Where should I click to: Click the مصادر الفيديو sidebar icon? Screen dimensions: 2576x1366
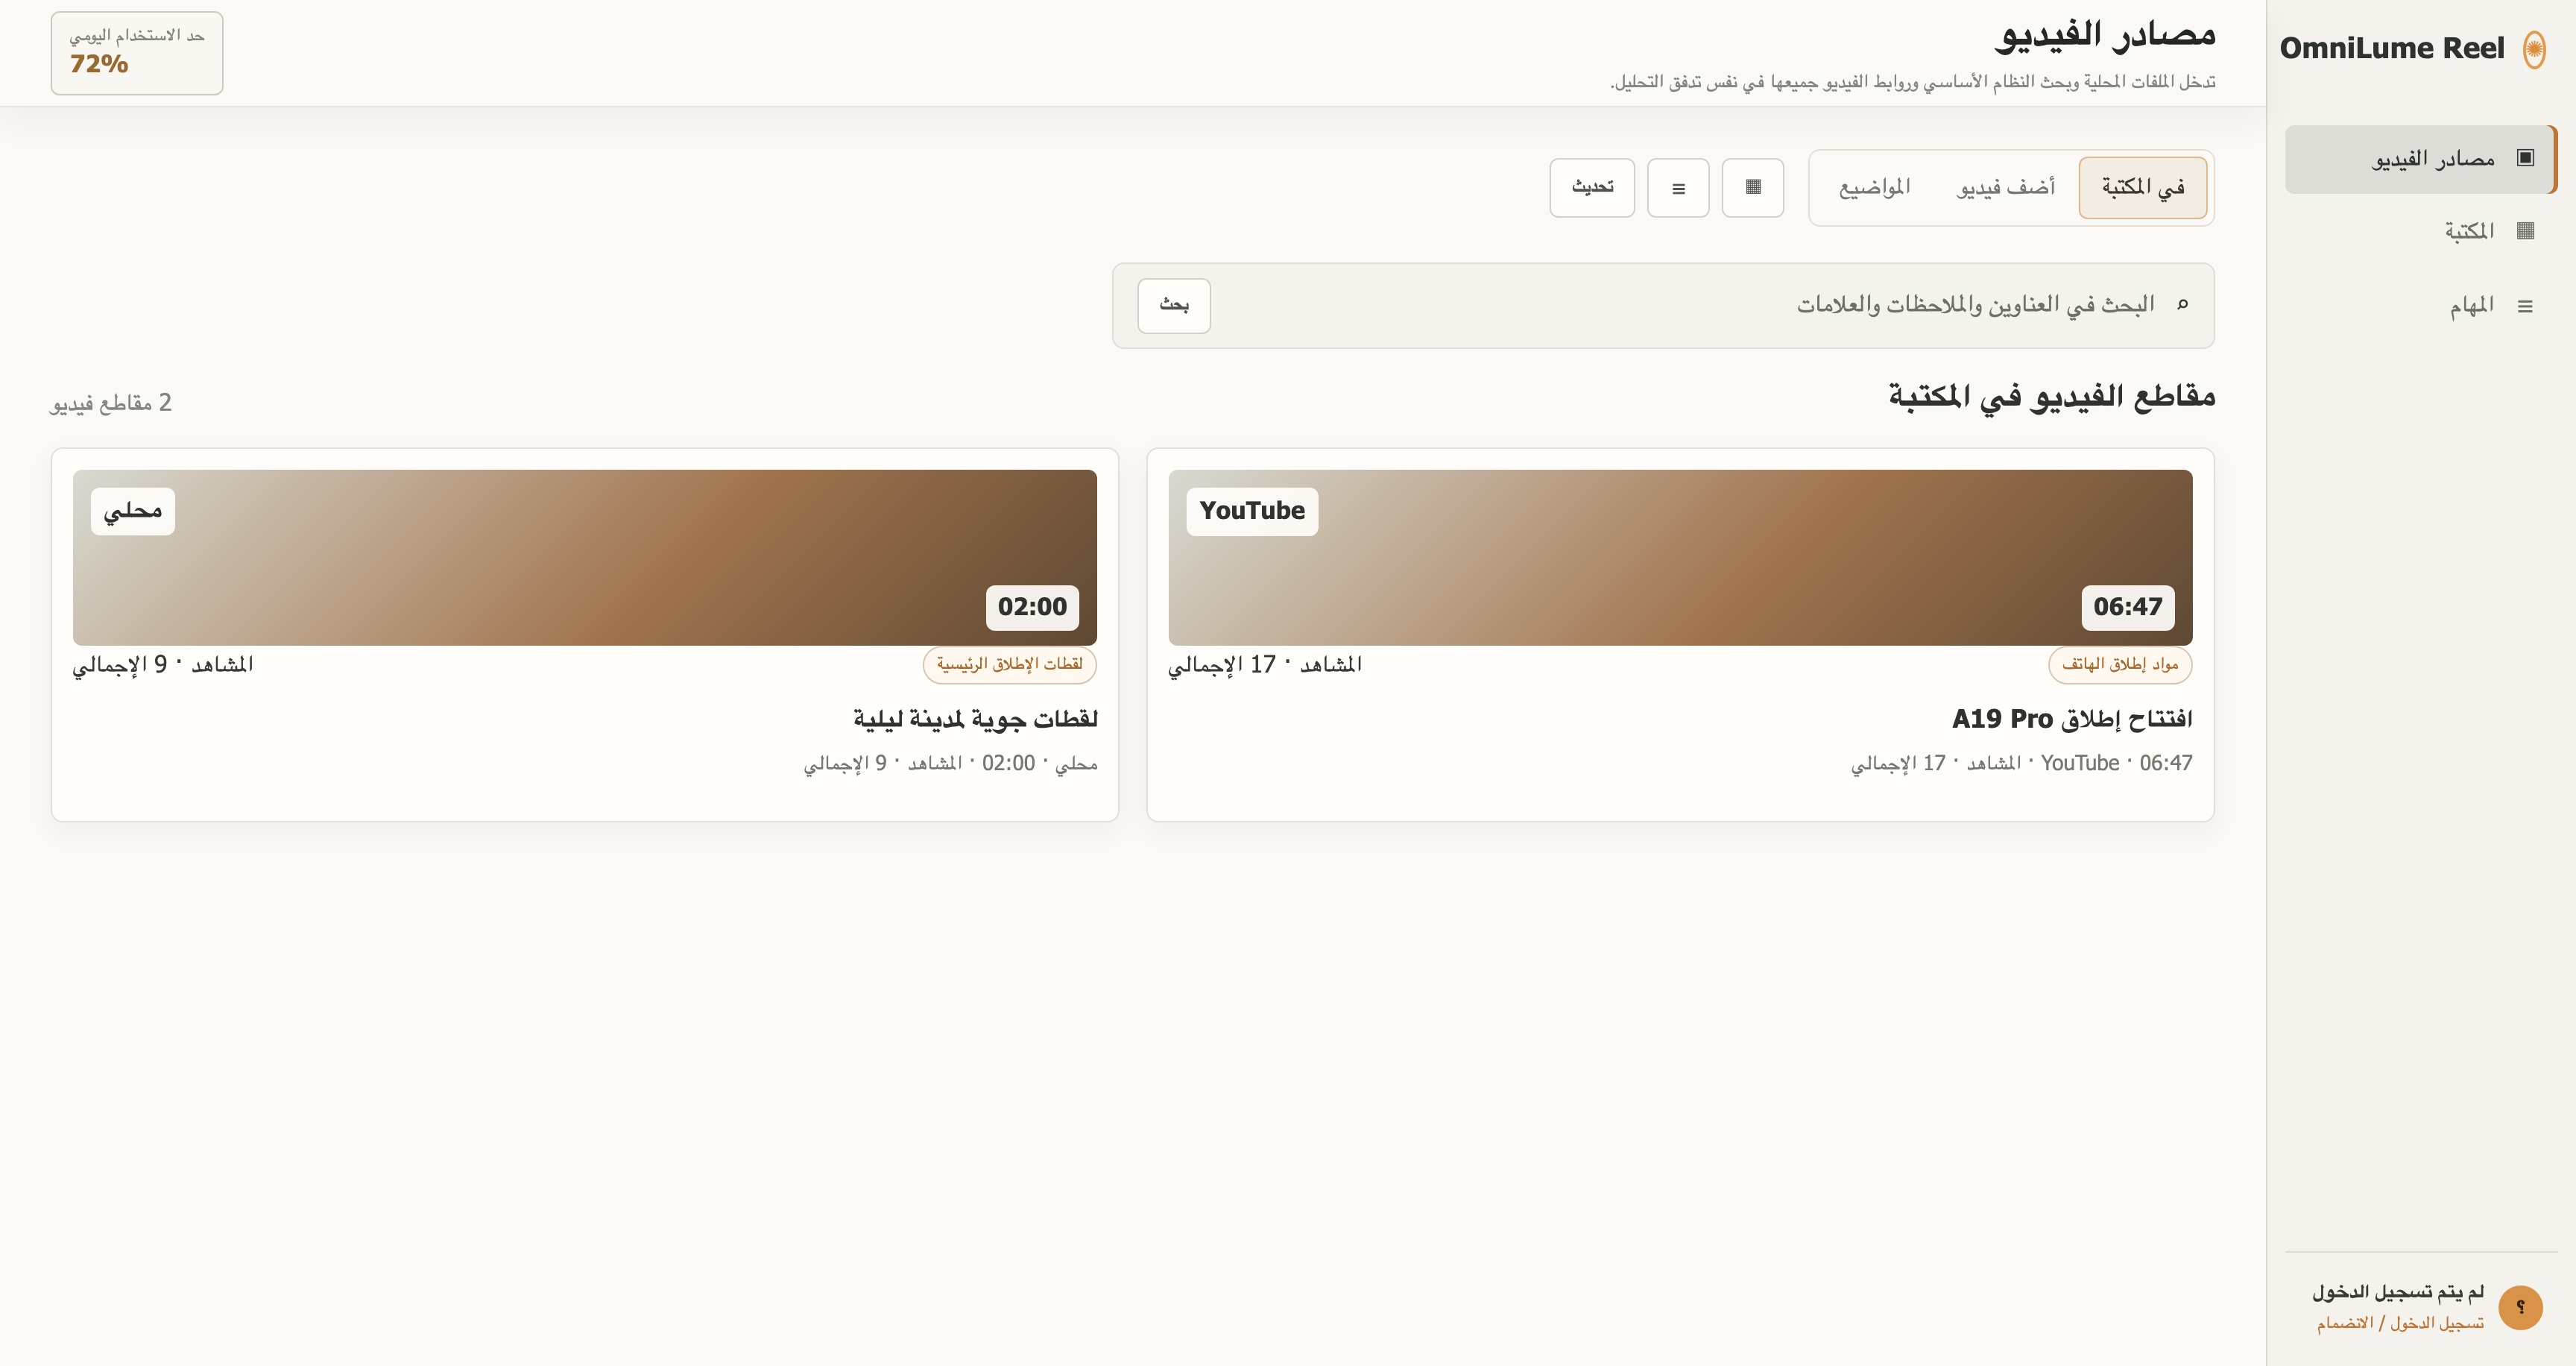tap(2525, 158)
